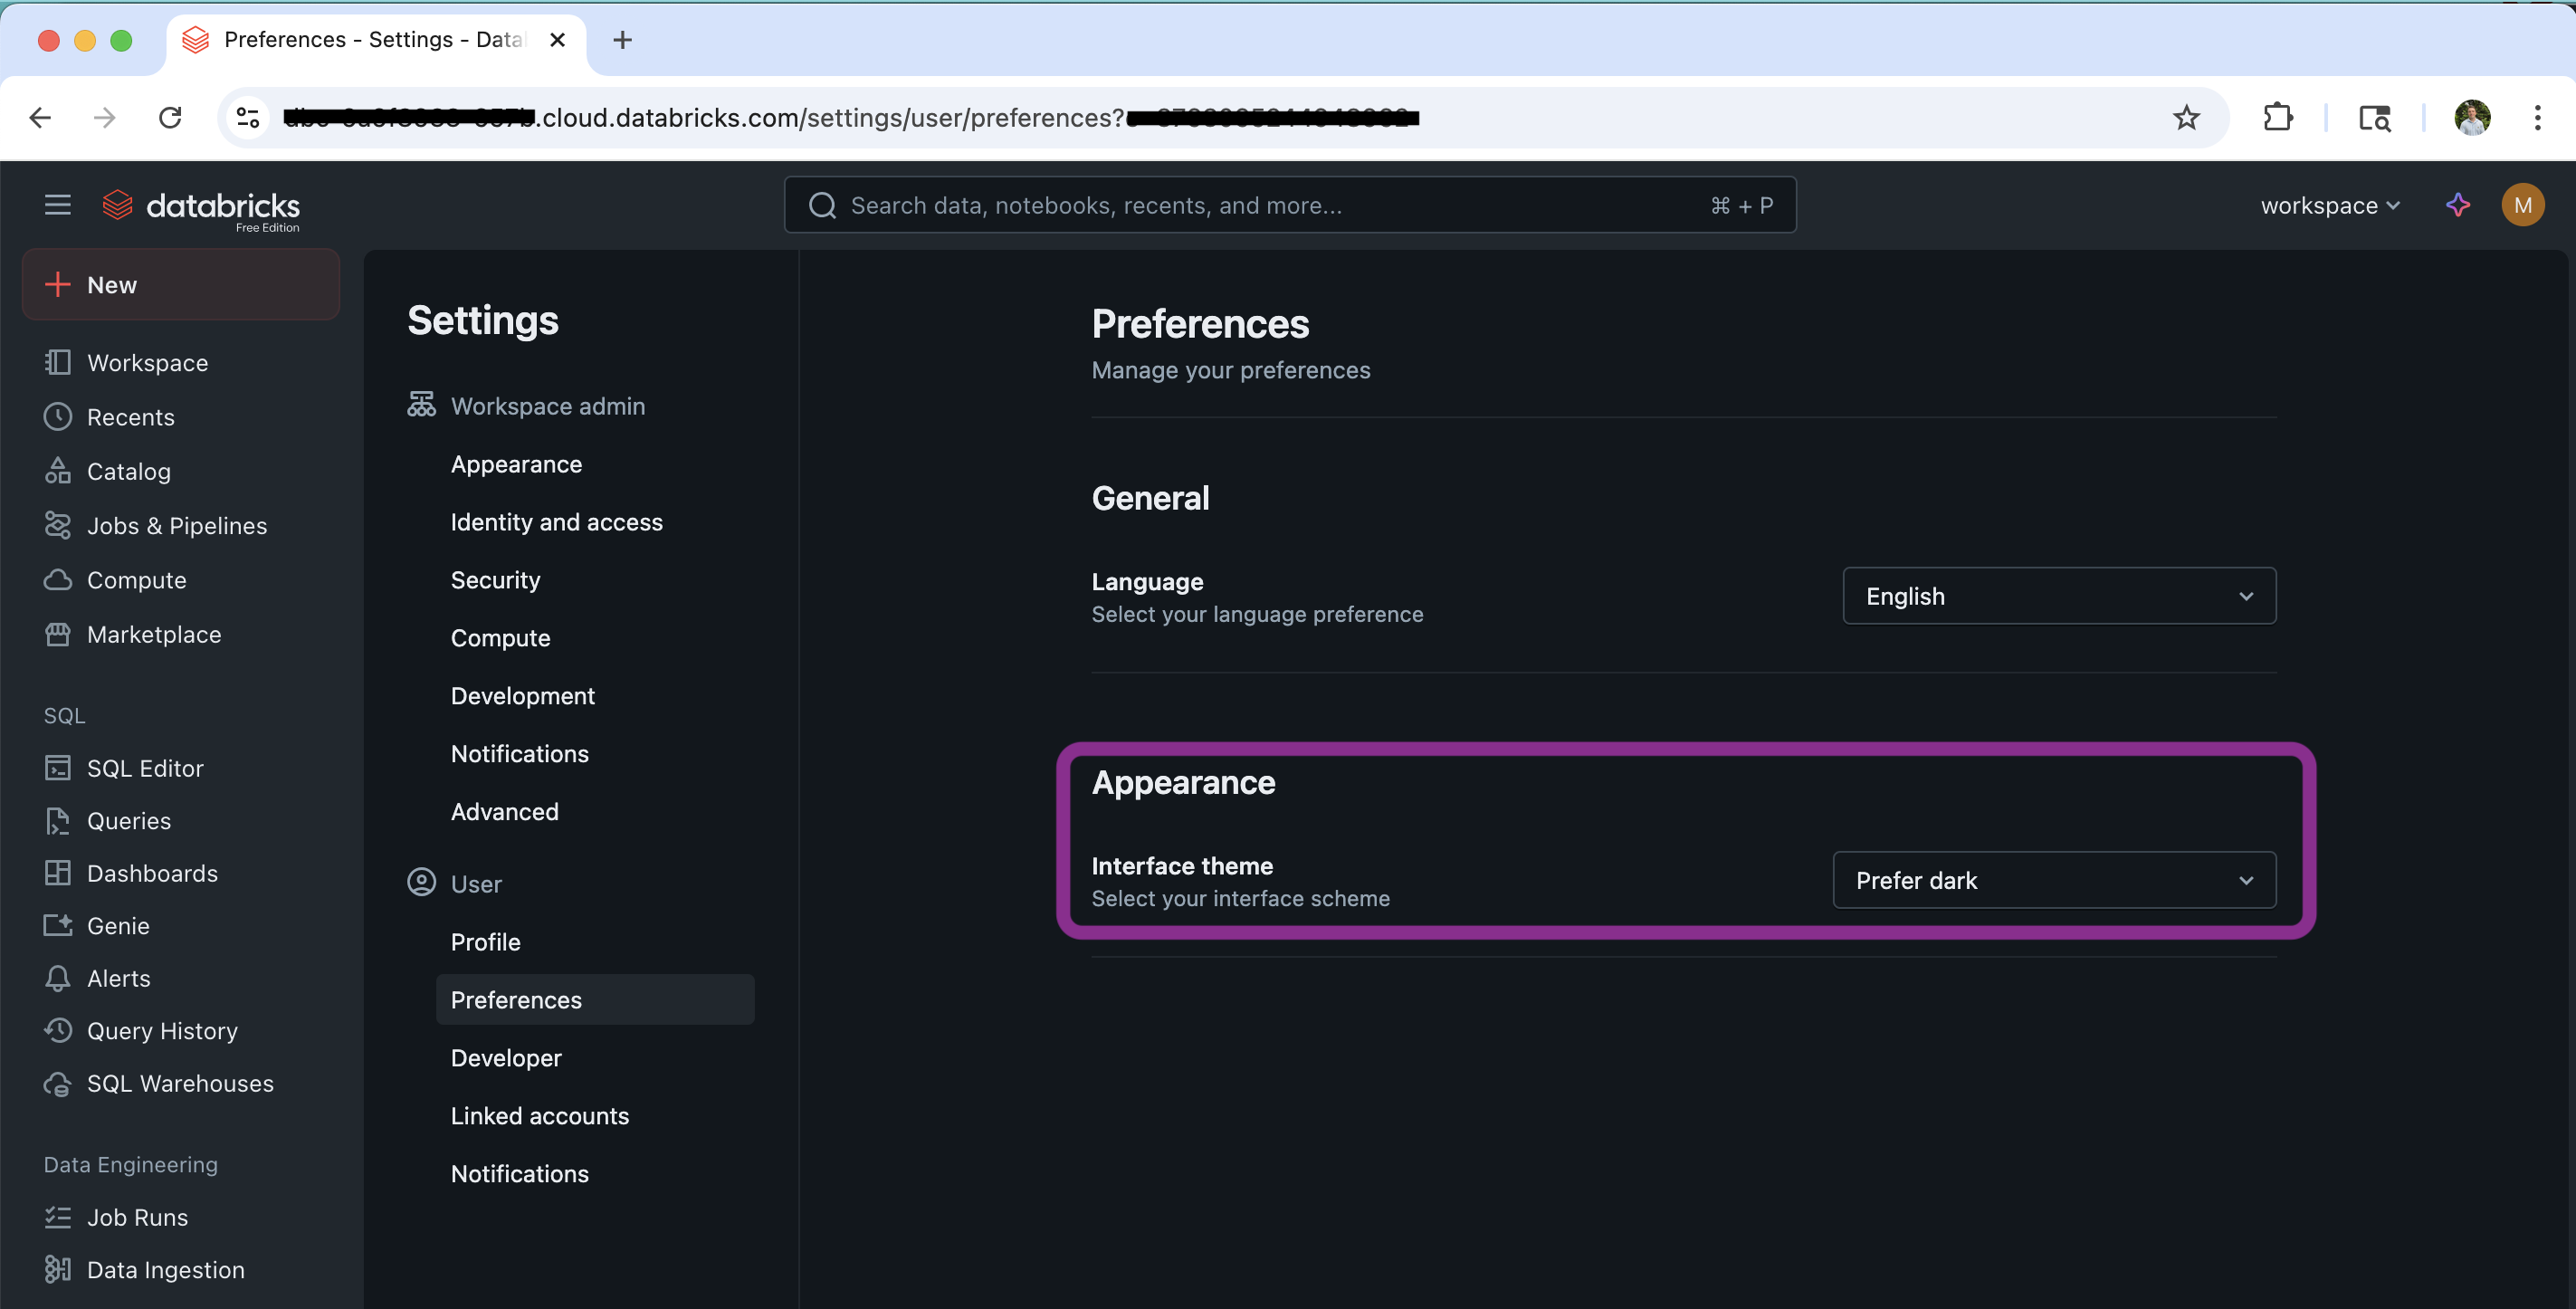Open Notifications under User settings

519,1174
